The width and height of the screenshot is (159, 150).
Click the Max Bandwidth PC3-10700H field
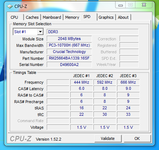pyautogui.click(x=69, y=45)
